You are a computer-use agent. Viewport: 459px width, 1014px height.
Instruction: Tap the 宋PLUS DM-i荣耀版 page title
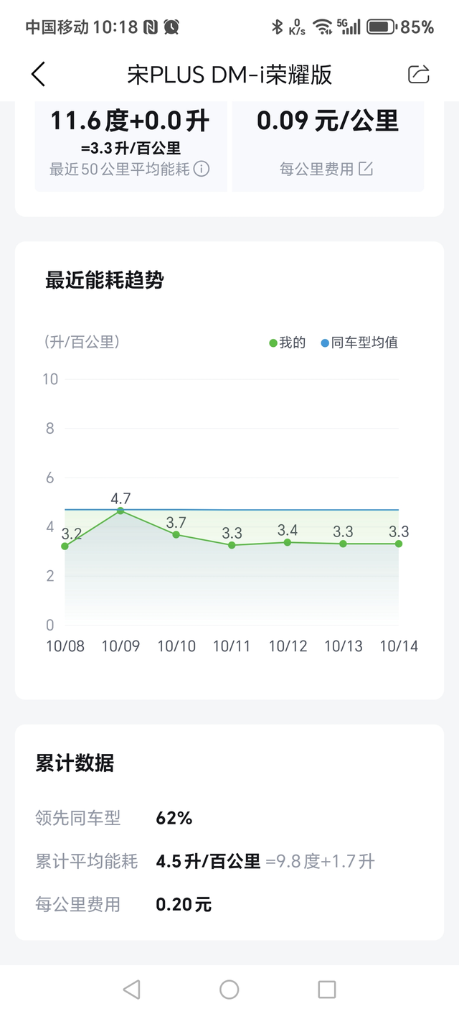click(229, 75)
